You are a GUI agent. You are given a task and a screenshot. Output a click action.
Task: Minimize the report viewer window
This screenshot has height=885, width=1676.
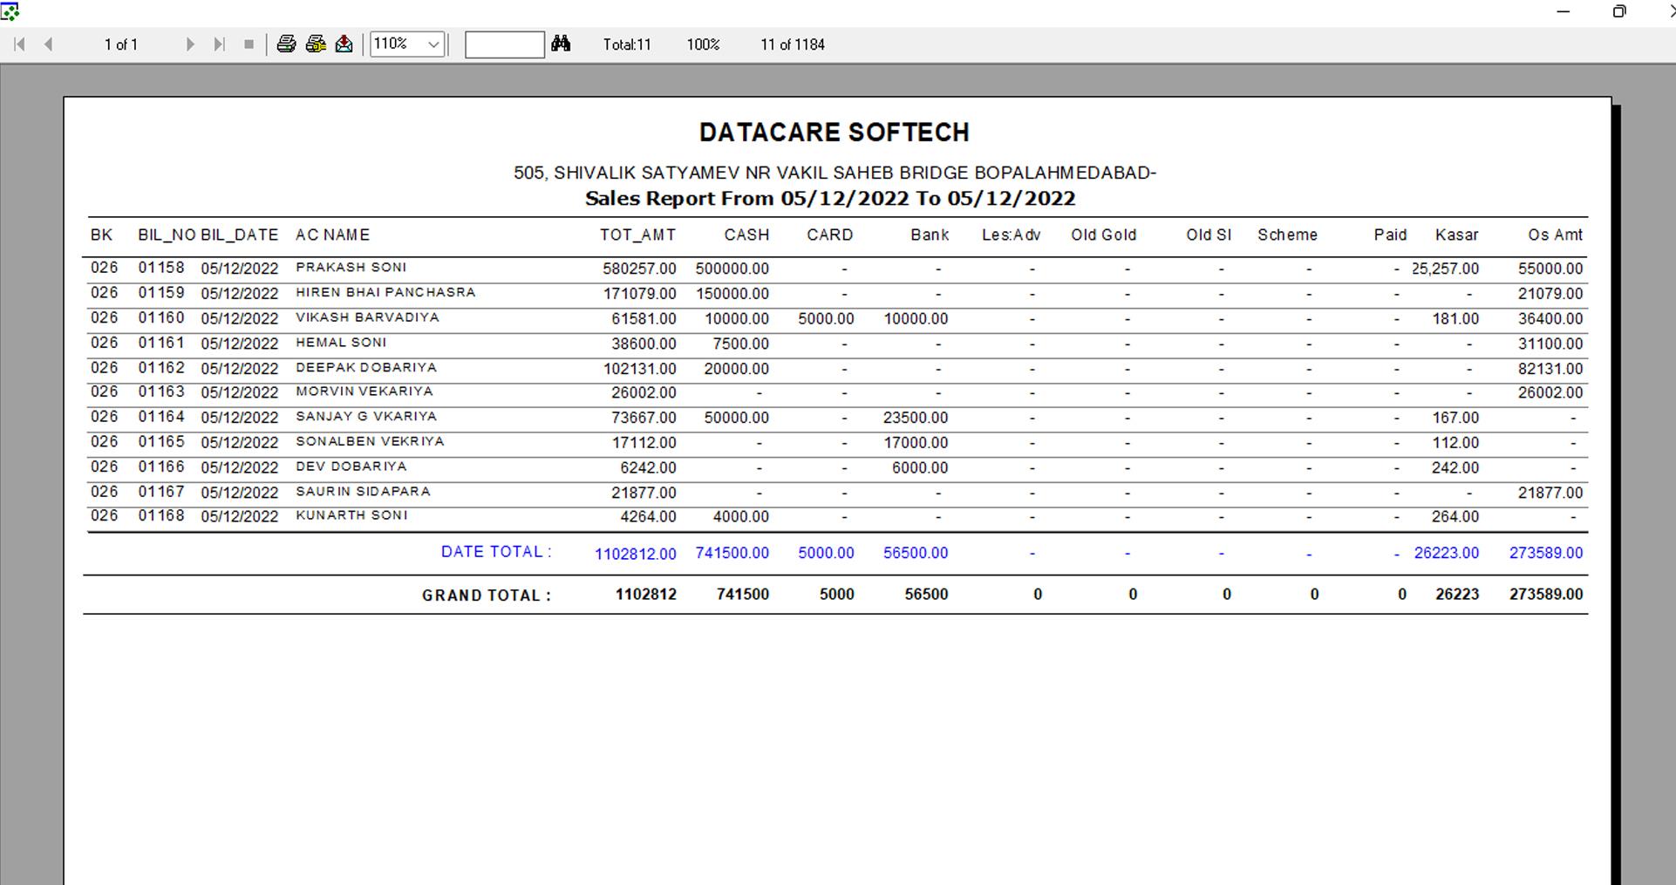coord(1563,11)
